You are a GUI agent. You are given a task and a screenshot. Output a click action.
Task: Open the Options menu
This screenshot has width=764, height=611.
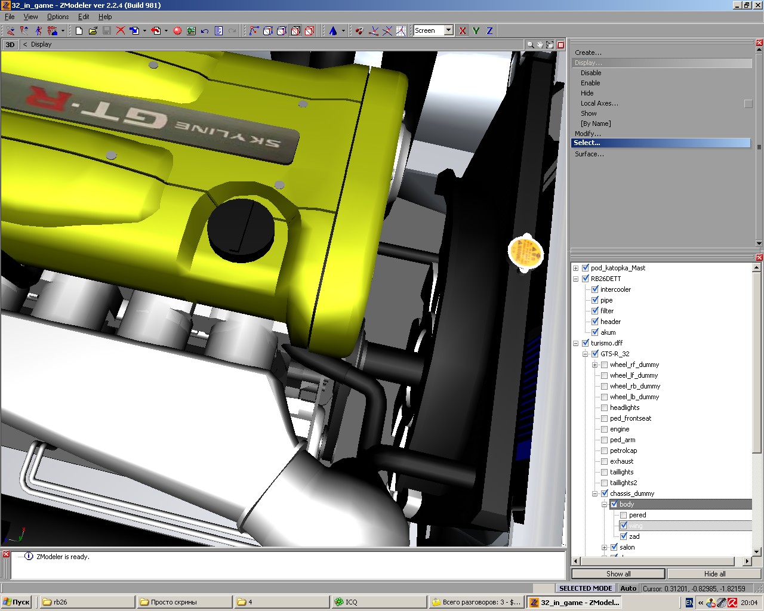coord(58,17)
